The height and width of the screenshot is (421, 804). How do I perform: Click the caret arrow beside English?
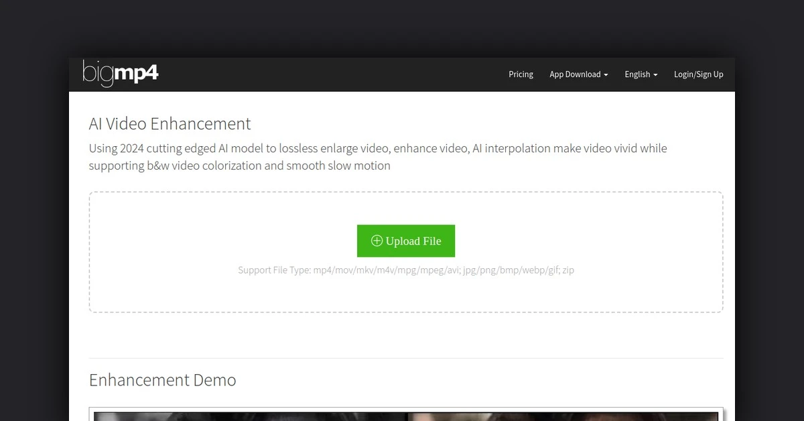tap(655, 75)
